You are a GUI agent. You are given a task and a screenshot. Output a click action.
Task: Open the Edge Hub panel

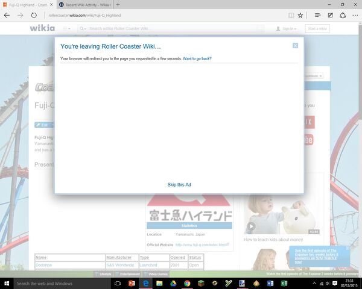point(318,16)
